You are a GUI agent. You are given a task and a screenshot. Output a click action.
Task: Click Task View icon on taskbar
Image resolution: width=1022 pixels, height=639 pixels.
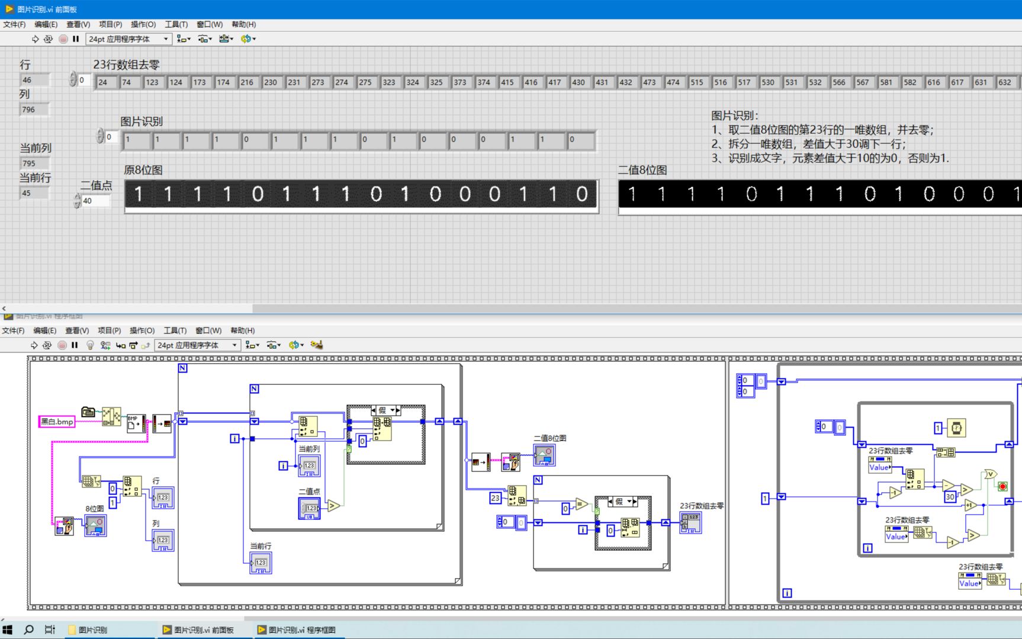pos(50,630)
